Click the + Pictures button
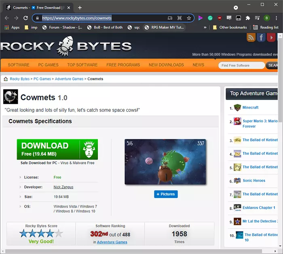This screenshot has height=254, width=283. point(166,194)
